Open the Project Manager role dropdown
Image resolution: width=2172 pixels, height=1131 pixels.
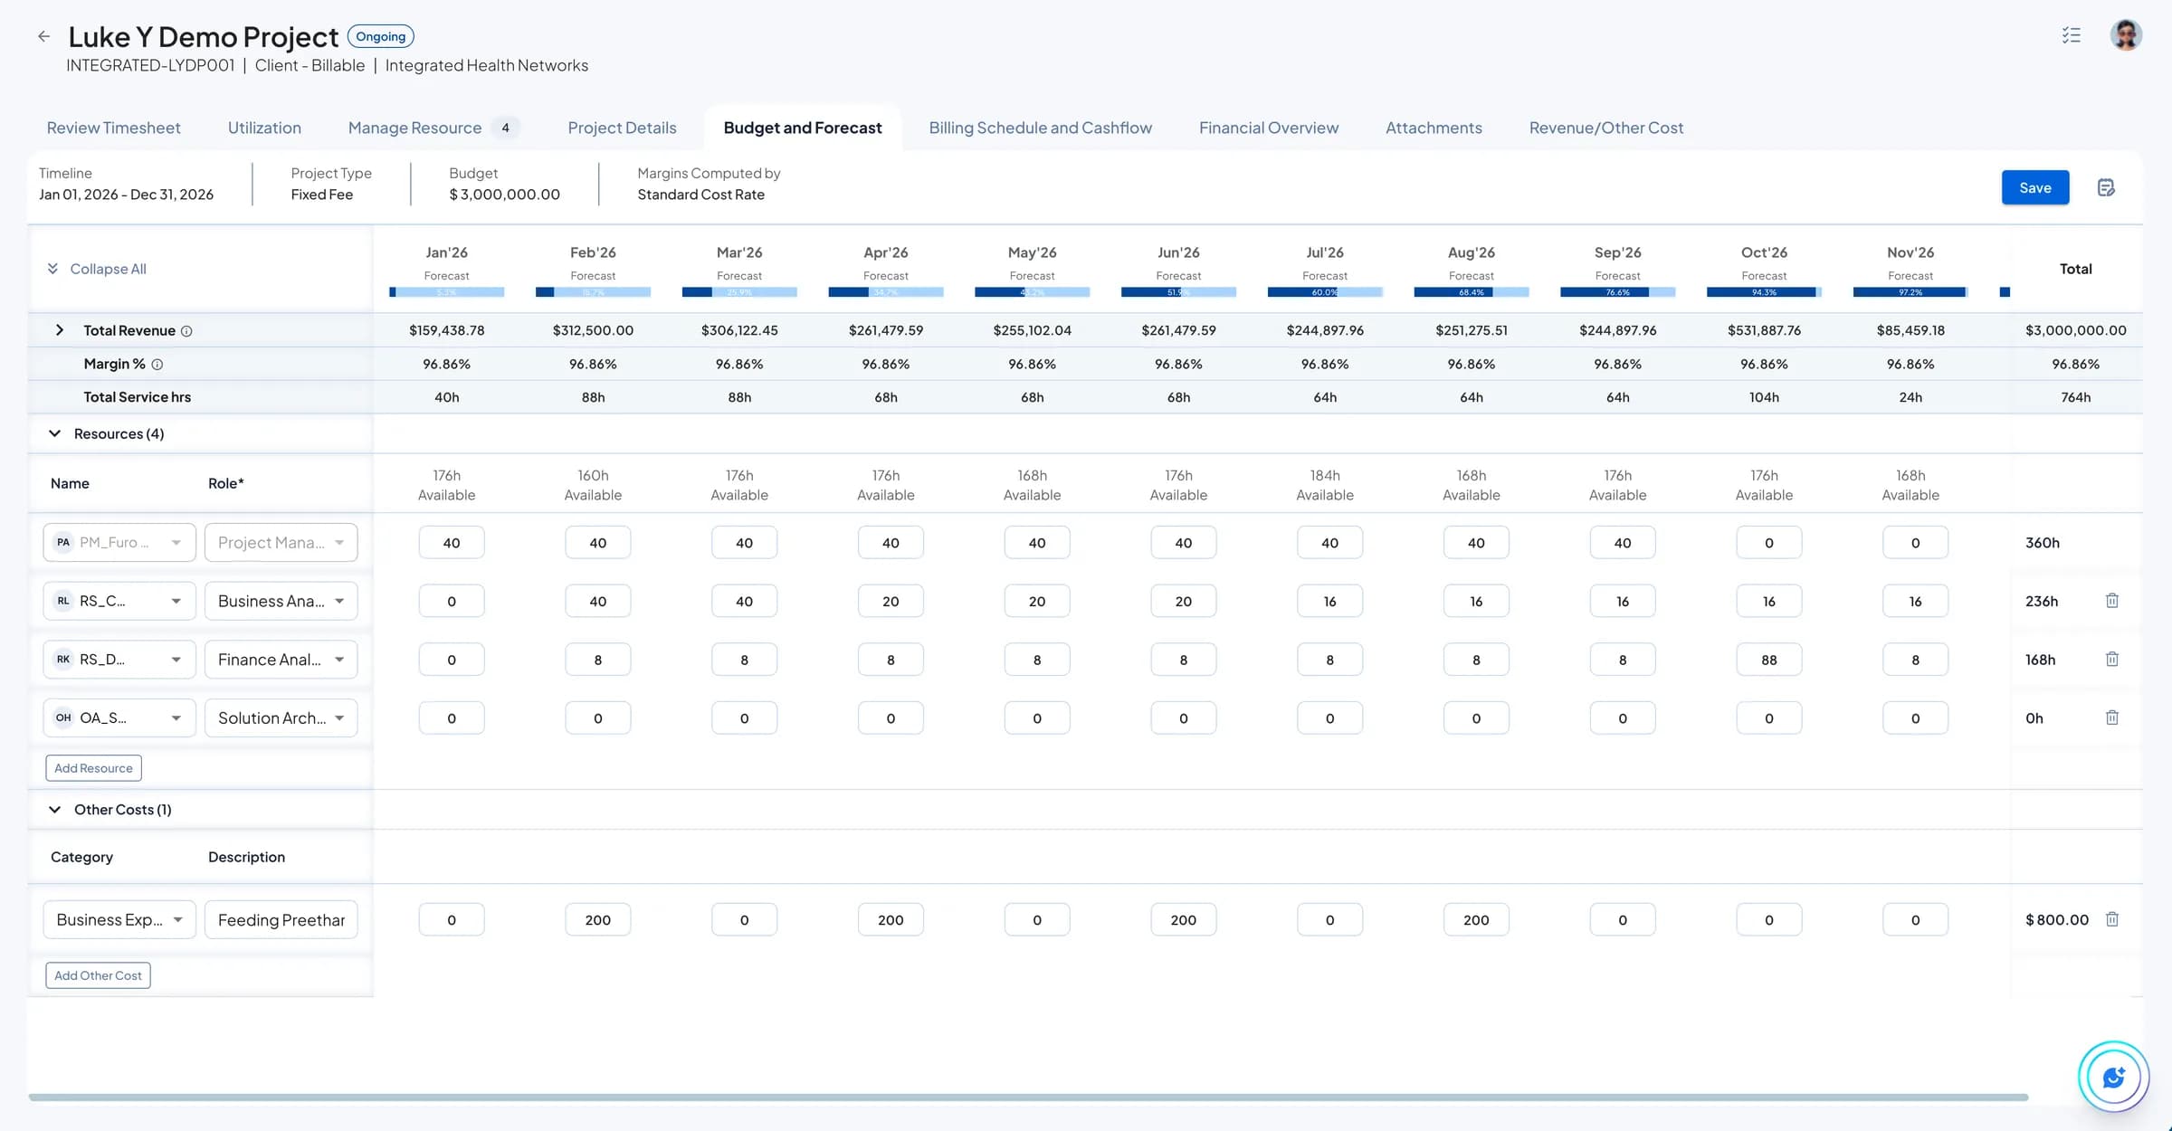pos(281,542)
